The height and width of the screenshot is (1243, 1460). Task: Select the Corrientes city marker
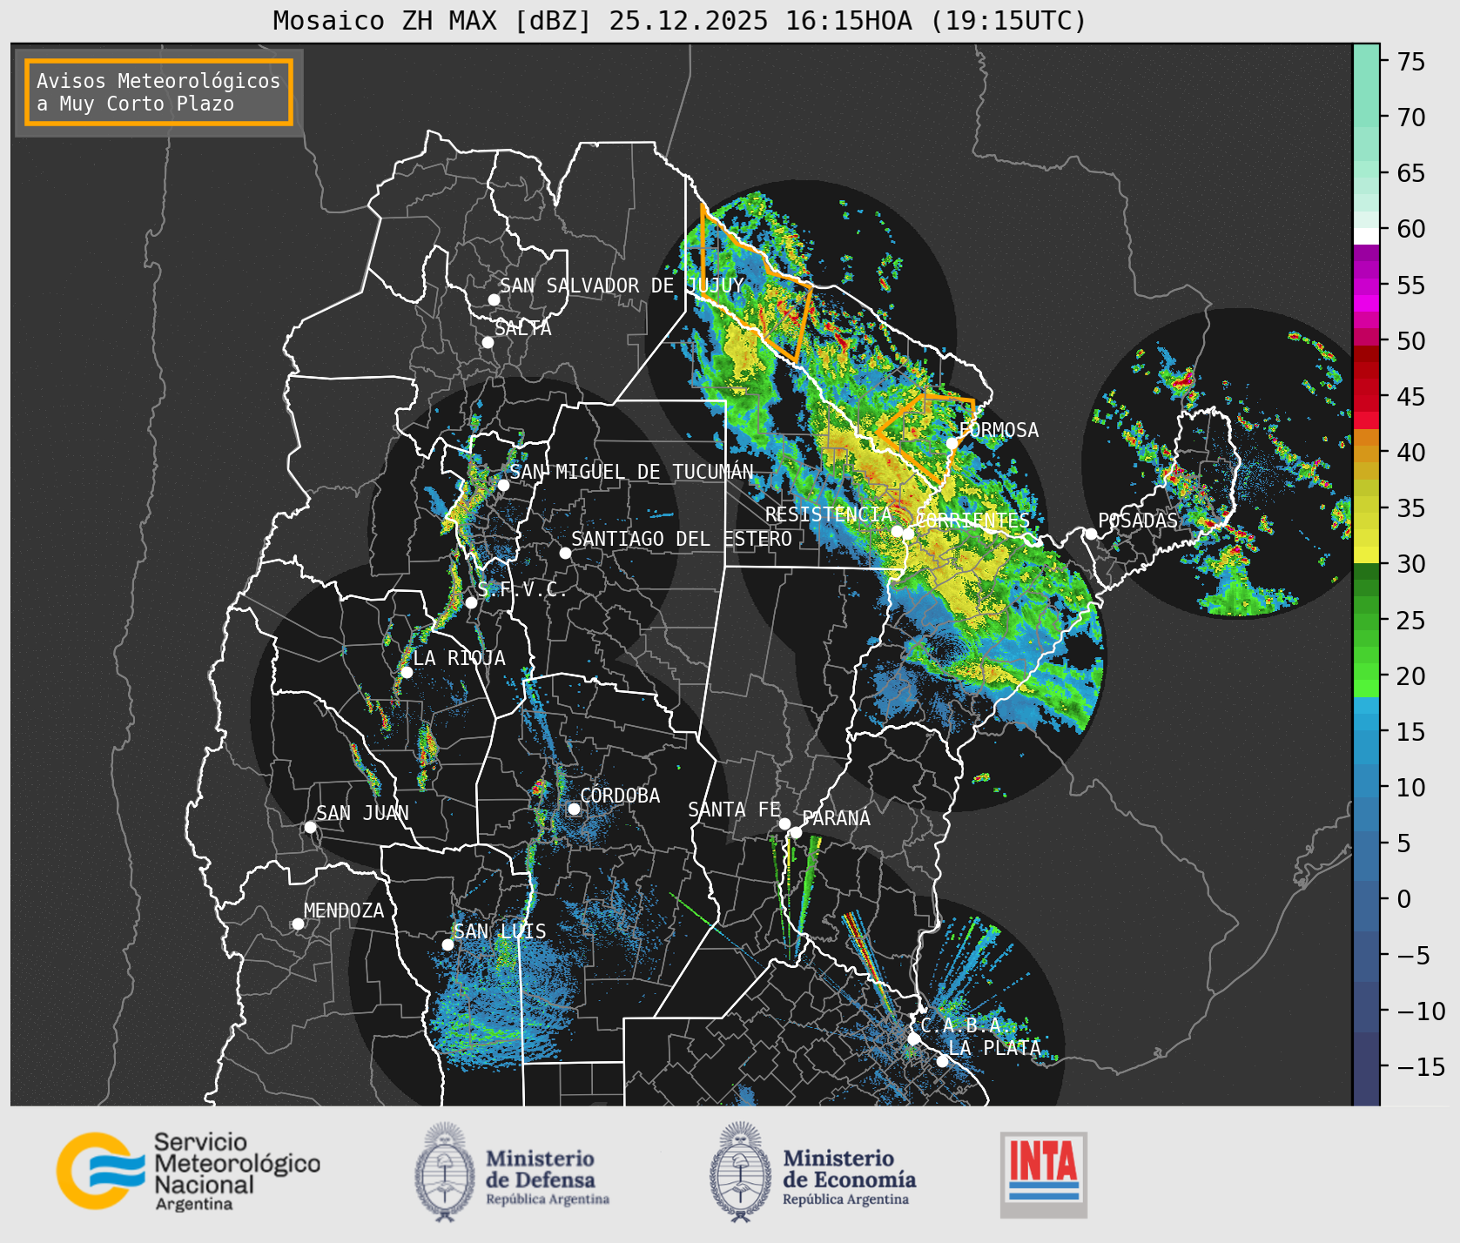[908, 534]
